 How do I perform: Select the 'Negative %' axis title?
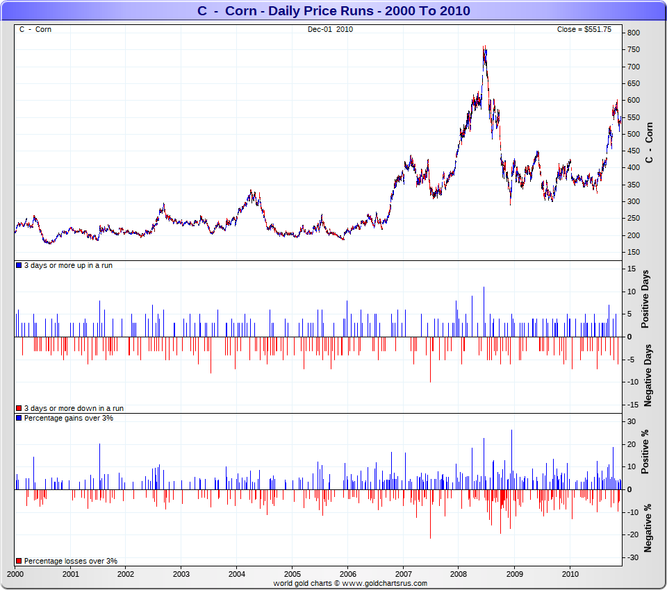point(647,528)
